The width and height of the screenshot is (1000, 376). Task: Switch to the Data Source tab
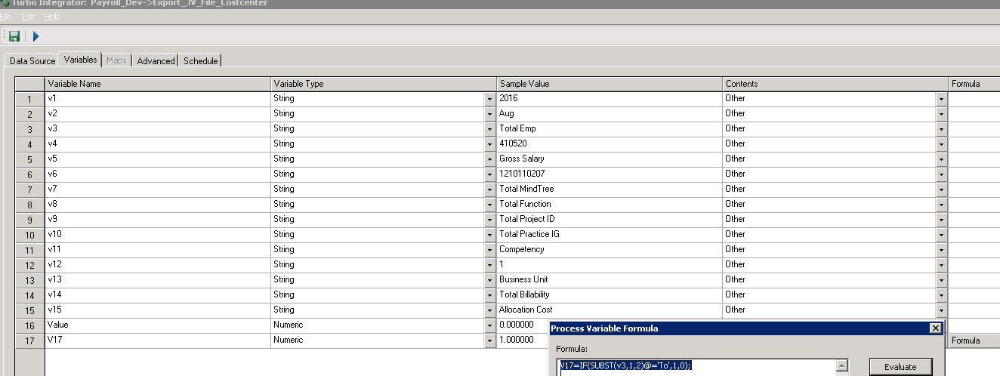coord(32,60)
